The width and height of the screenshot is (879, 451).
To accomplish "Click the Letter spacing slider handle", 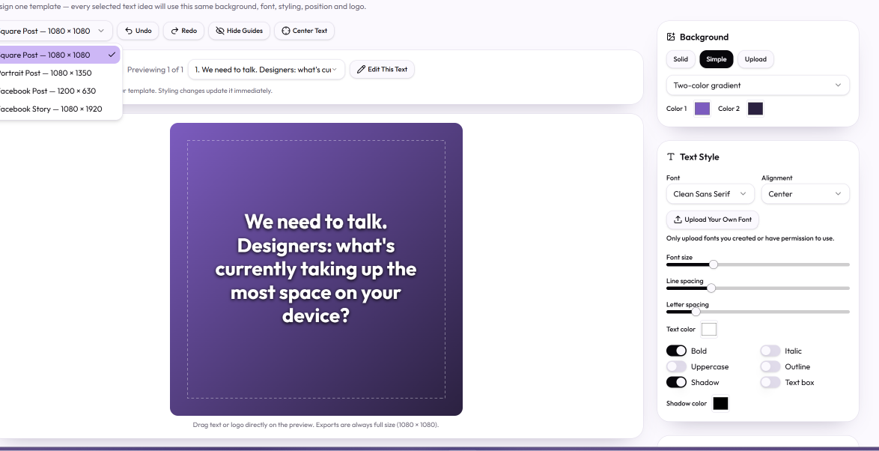I will [x=696, y=312].
